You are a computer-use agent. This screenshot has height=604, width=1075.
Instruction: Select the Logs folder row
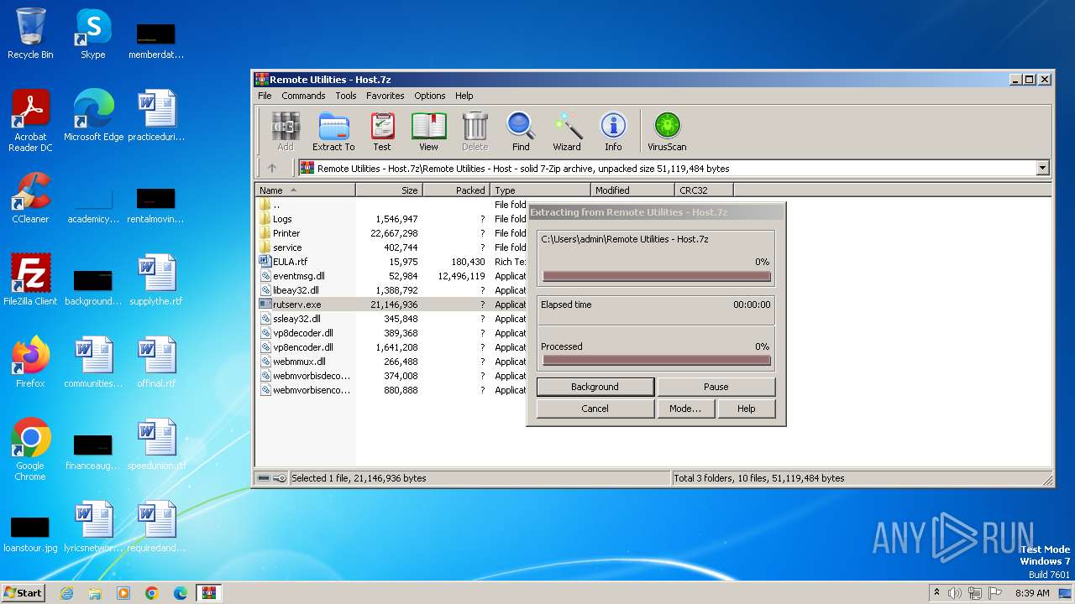pos(391,219)
